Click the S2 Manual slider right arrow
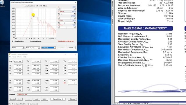Image resolution: width=186 pixels, height=105 pixels. [74, 14]
